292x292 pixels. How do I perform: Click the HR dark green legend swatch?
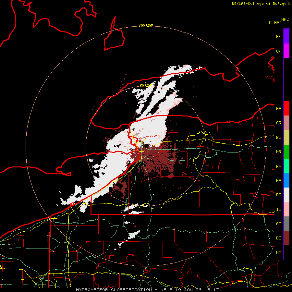(x=286, y=152)
